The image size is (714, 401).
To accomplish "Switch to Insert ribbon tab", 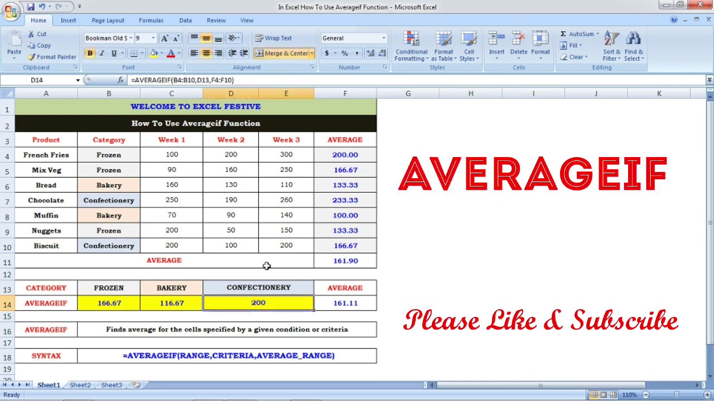I will pos(68,21).
